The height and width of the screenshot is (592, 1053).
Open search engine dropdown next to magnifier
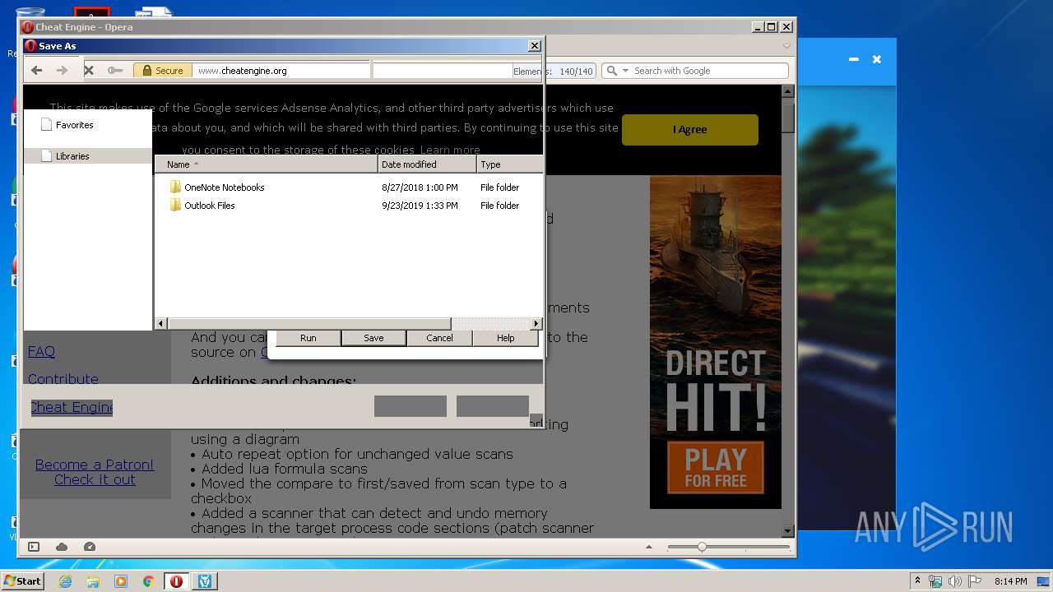point(625,71)
